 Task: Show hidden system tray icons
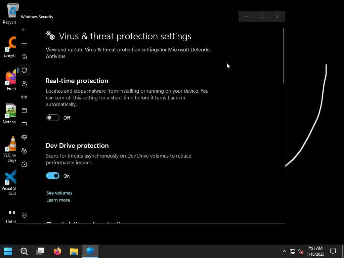(284, 251)
